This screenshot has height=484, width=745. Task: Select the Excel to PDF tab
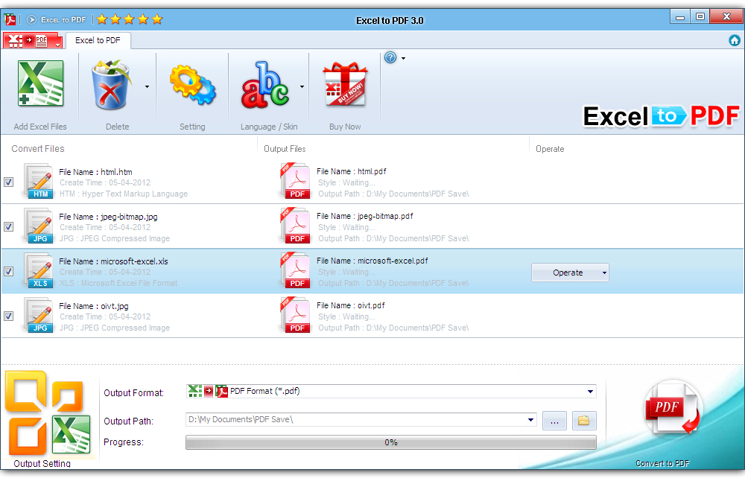point(98,40)
